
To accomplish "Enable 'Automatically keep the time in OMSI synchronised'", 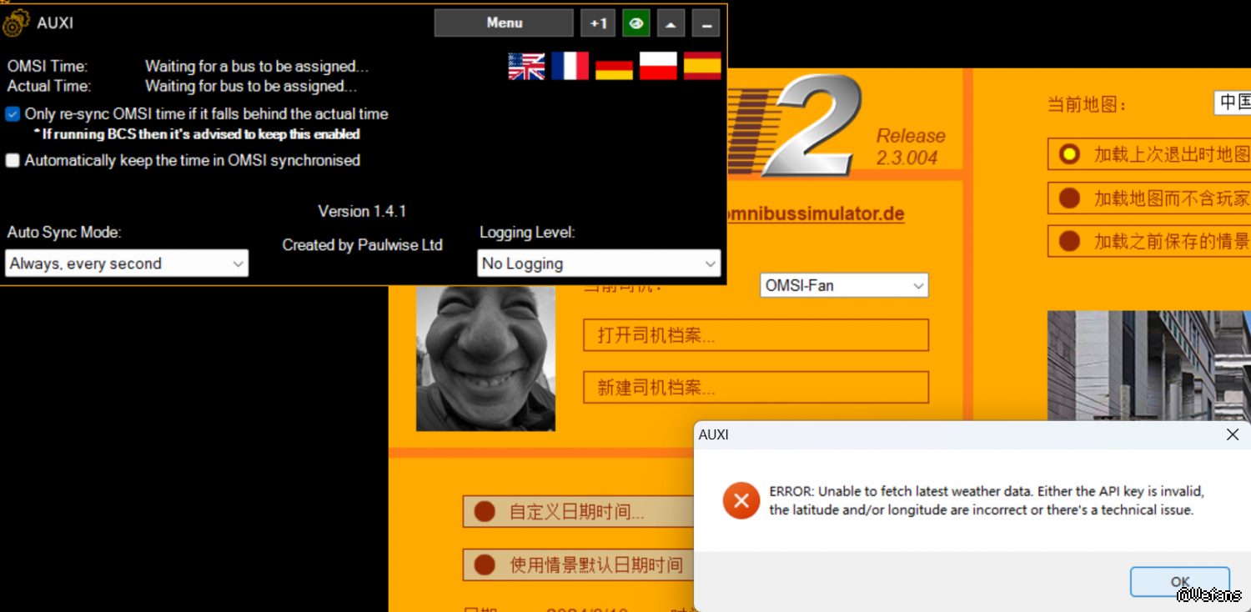I will point(13,160).
